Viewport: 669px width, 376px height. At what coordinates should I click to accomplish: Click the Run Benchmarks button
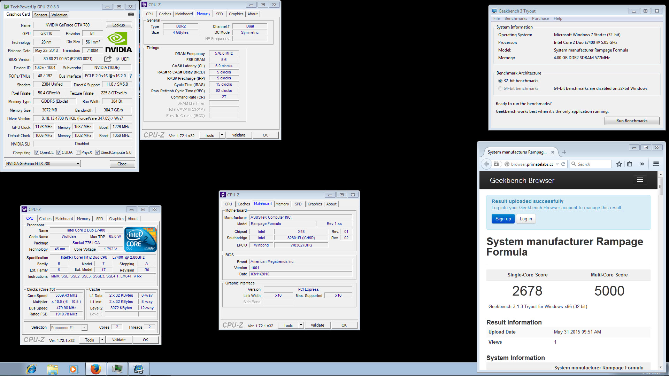tap(632, 121)
